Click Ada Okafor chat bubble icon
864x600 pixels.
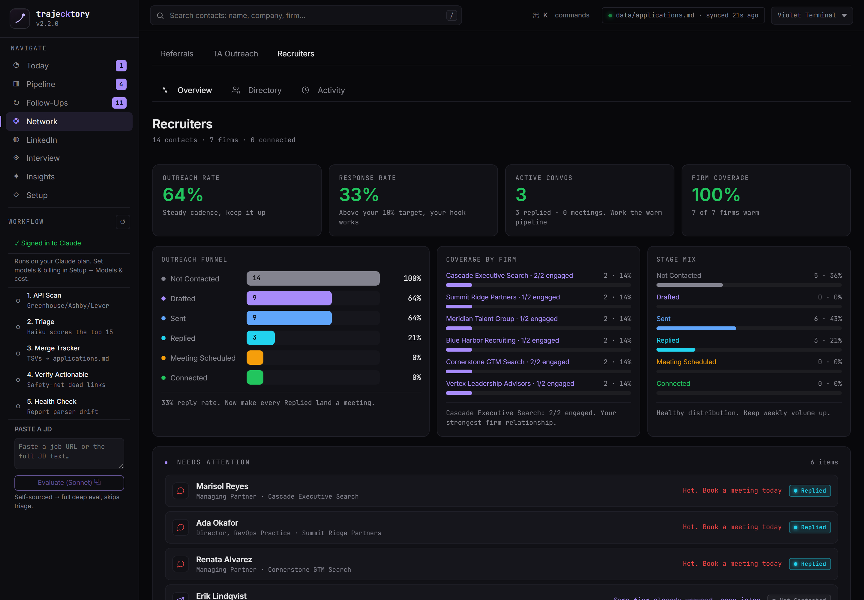click(181, 527)
